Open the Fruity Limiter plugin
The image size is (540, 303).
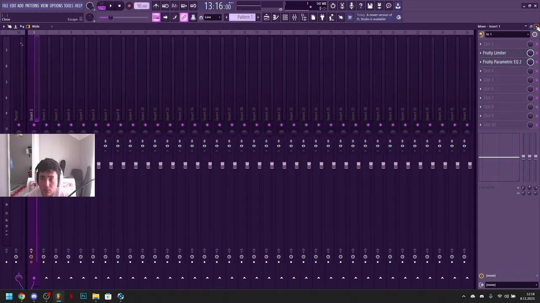click(494, 53)
